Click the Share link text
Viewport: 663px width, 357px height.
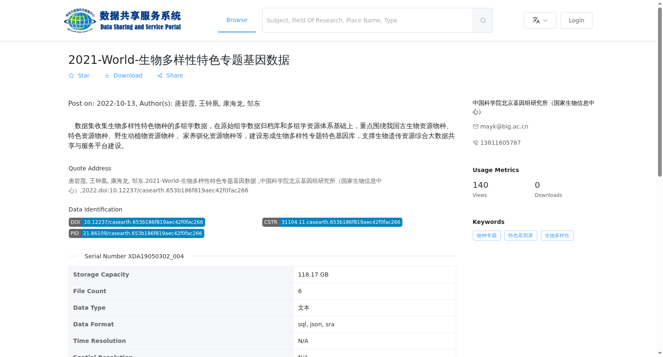click(174, 75)
